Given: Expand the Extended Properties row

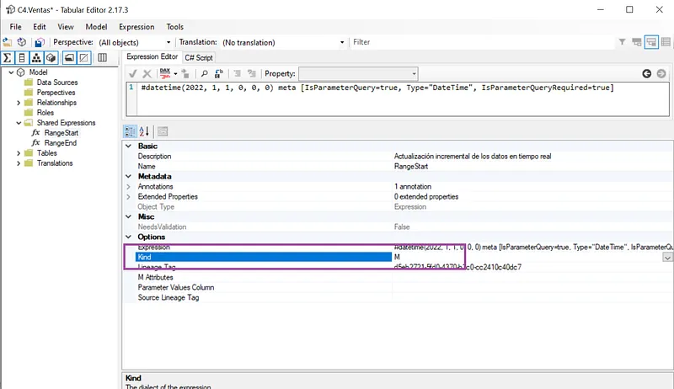Looking at the screenshot, I should (x=128, y=197).
